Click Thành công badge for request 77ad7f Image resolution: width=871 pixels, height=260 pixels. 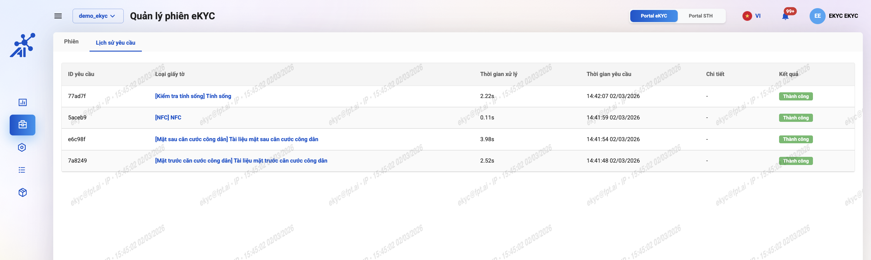coord(796,97)
